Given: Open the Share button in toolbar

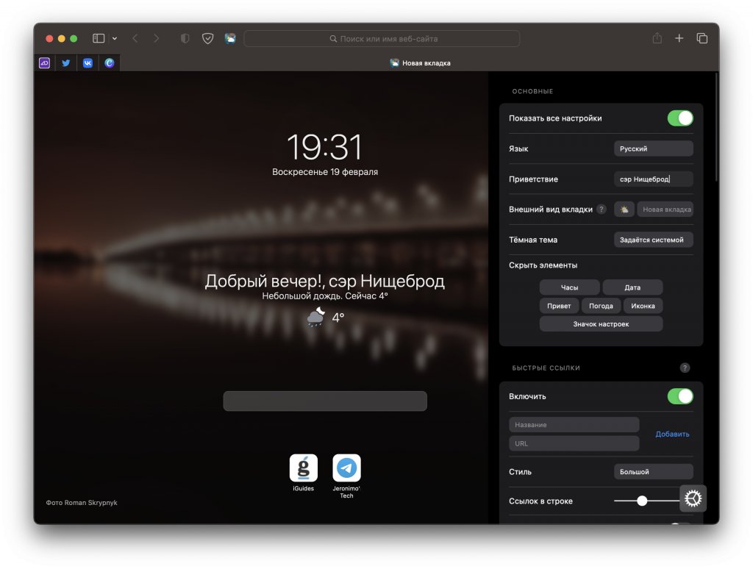Looking at the screenshot, I should 657,38.
